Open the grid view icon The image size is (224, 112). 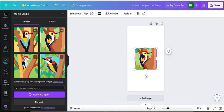tap(208, 108)
